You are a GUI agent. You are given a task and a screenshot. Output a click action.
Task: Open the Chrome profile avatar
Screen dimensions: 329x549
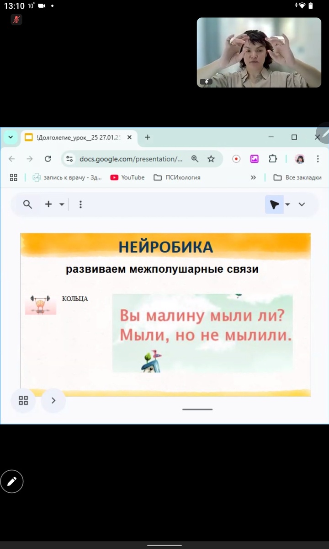[300, 159]
